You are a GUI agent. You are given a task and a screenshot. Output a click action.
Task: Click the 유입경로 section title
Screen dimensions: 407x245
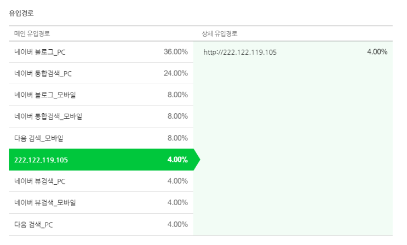coord(21,13)
